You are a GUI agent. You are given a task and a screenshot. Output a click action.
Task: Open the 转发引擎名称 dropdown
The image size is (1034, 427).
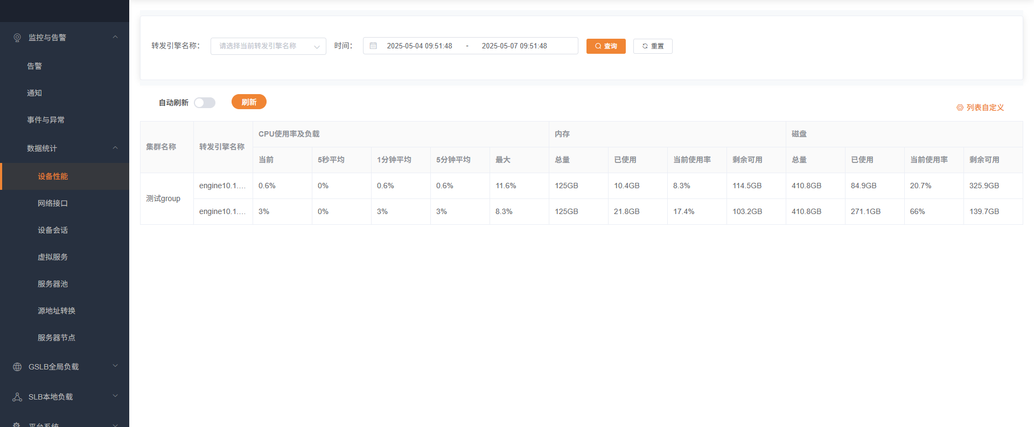pos(268,46)
